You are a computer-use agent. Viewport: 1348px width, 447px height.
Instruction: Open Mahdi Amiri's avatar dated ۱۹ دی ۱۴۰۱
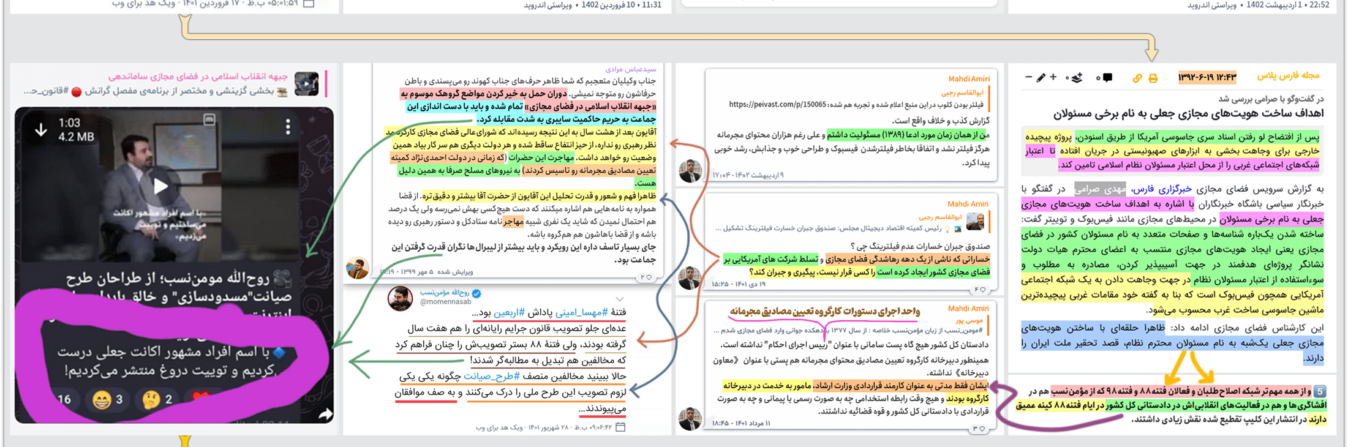pos(690,277)
